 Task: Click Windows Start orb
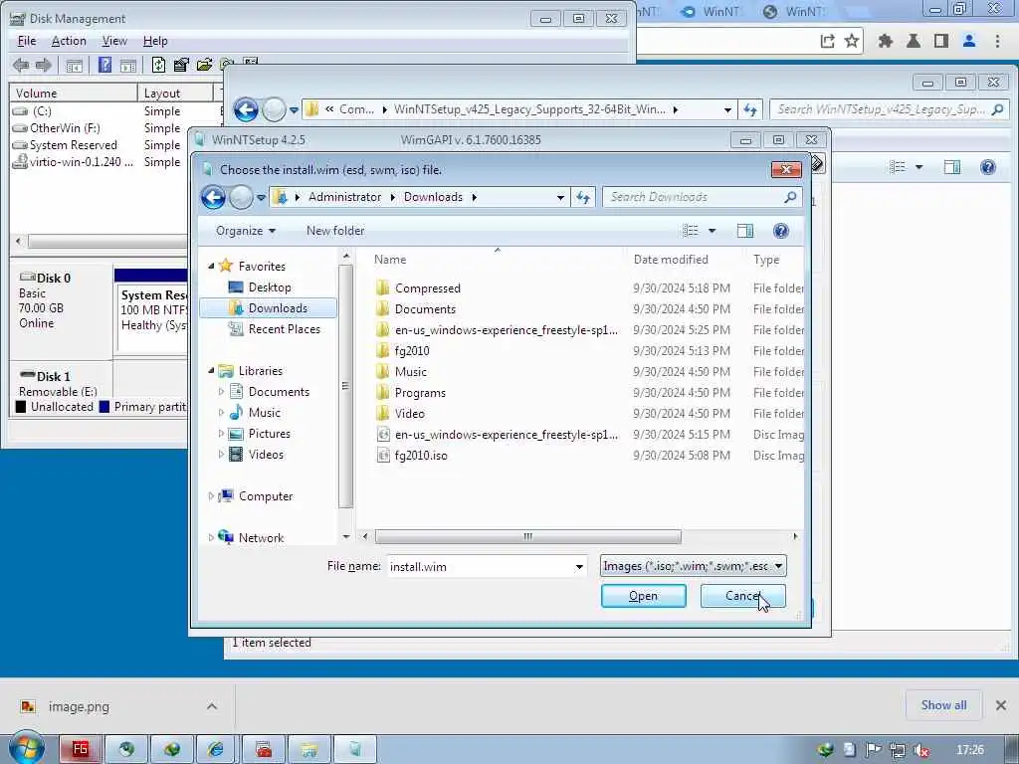click(26, 748)
